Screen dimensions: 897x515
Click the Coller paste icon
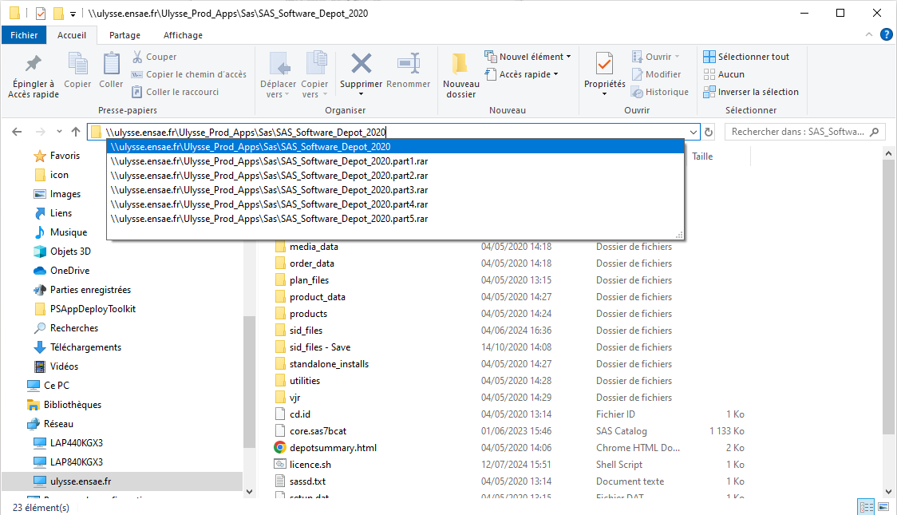pos(111,70)
